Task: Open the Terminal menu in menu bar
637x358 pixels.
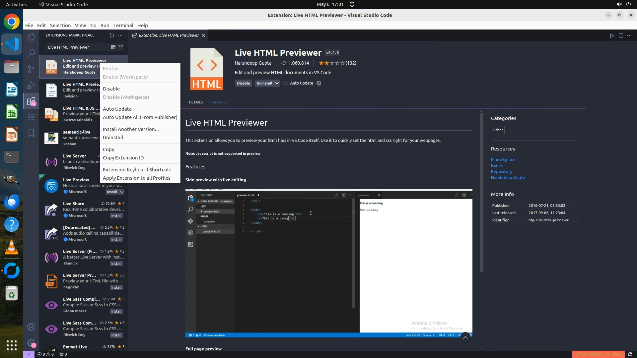Action: tap(123, 26)
